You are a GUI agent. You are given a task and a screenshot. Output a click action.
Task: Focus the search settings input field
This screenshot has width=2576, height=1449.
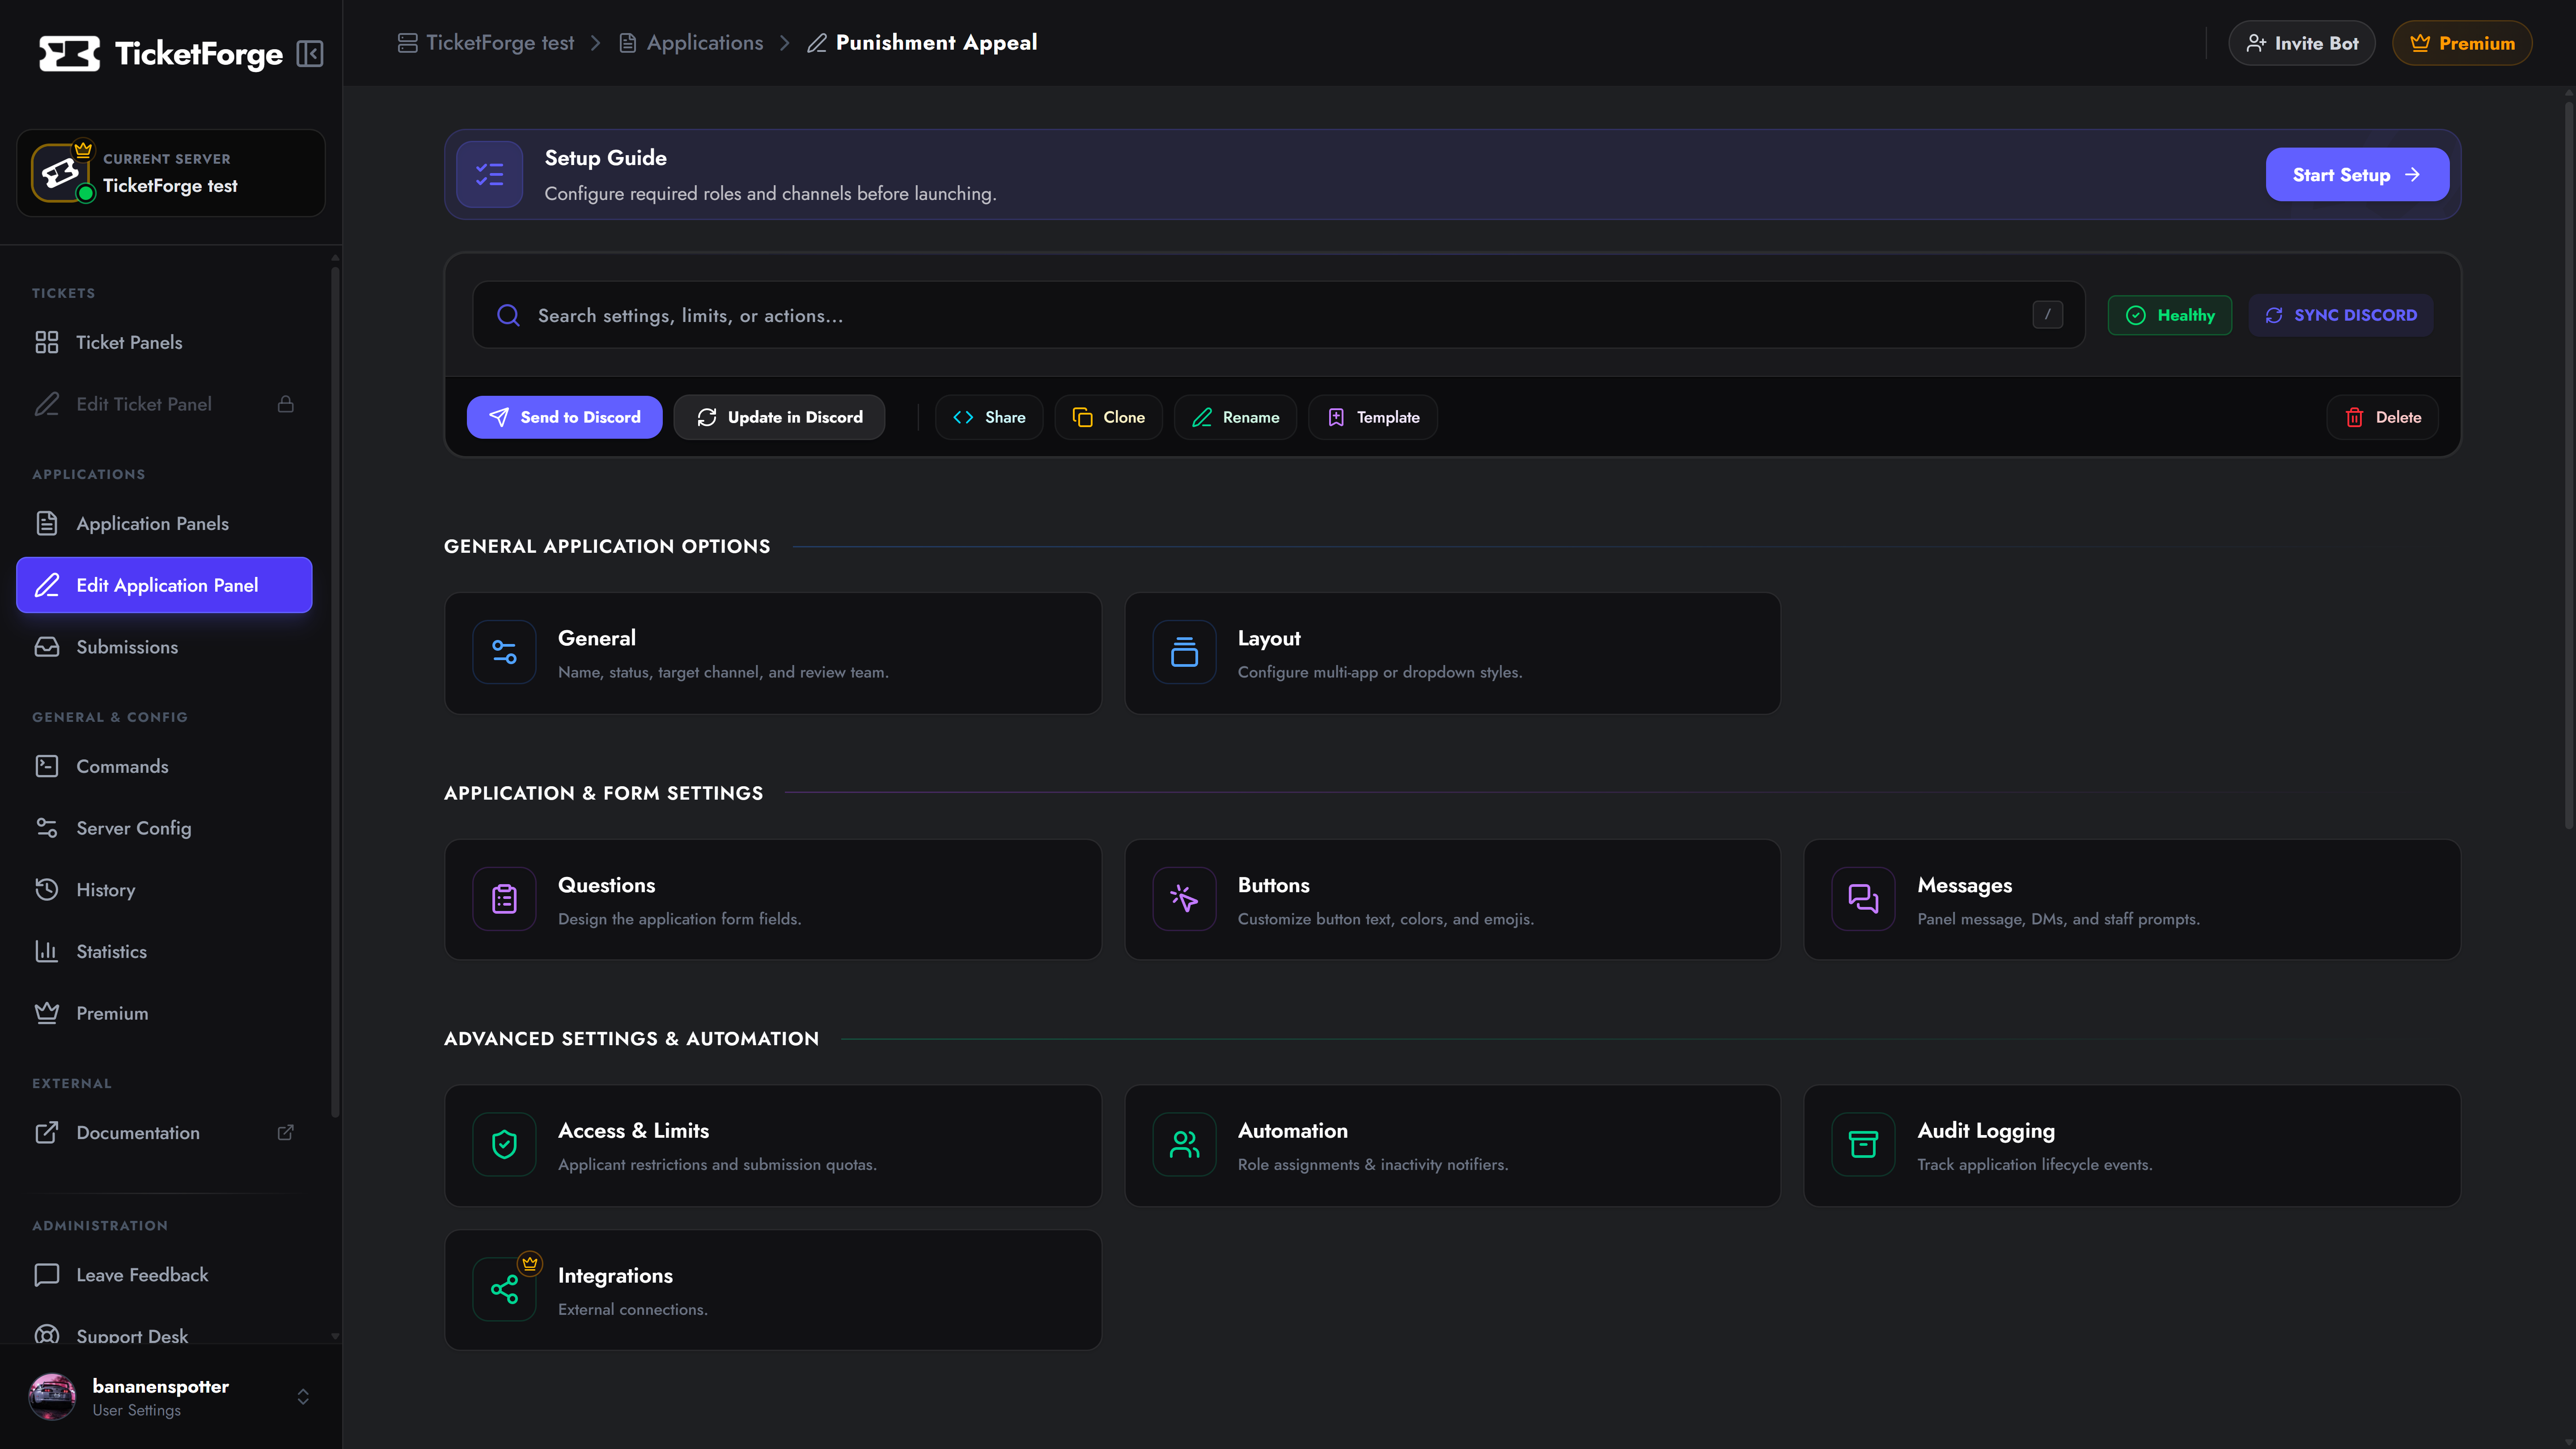coord(1278,315)
